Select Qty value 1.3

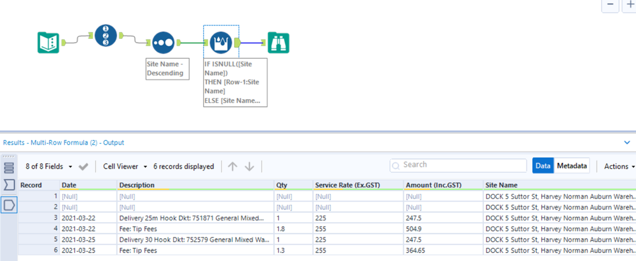(x=293, y=250)
